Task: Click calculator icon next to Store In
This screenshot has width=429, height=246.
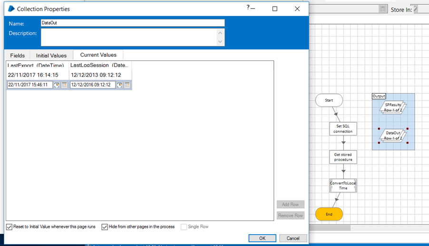Action: [x=383, y=9]
